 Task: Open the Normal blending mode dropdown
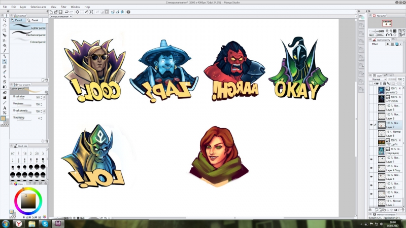coord(378,80)
